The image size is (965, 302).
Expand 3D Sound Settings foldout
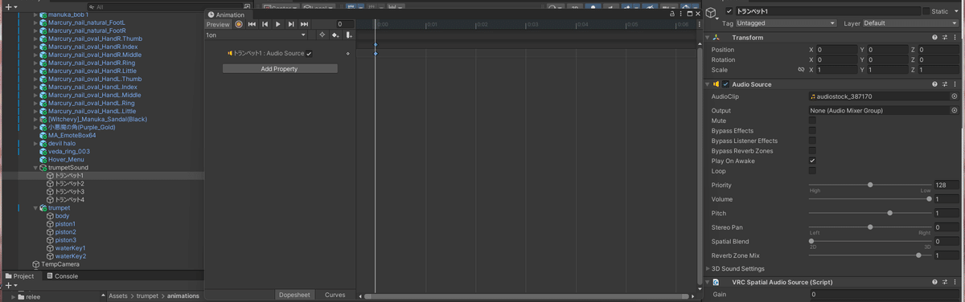(x=708, y=269)
